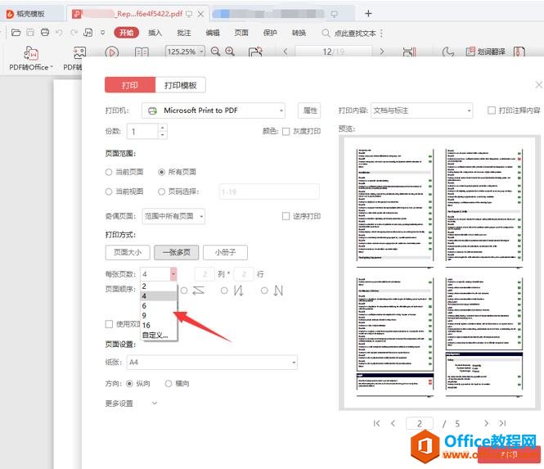Open the 纸张 A4 dropdown

[212, 363]
